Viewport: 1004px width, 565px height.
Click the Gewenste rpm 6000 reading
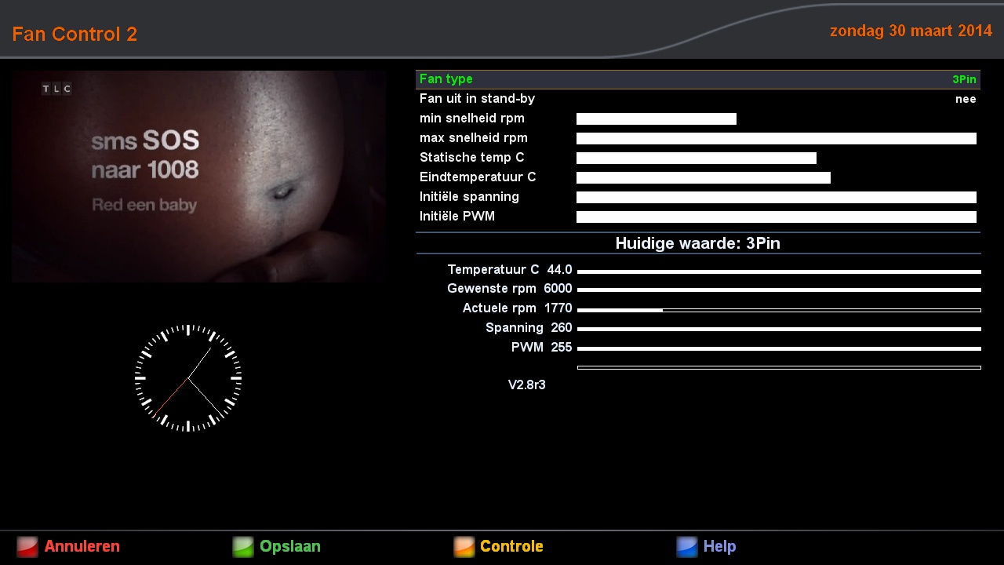coord(510,289)
